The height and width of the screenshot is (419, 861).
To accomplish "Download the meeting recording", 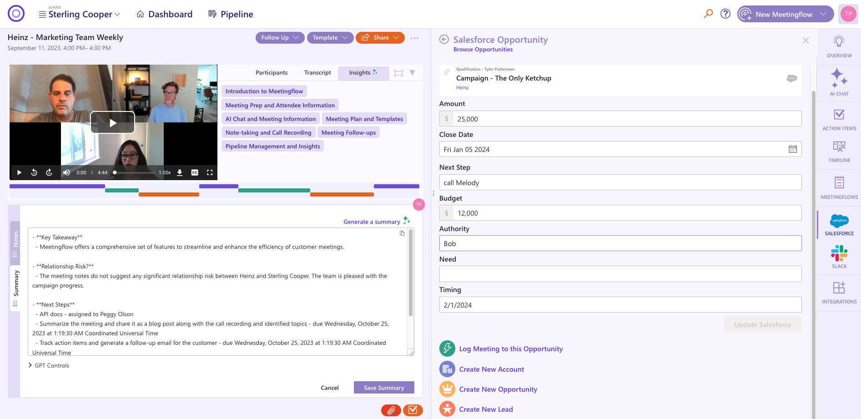I will pyautogui.click(x=180, y=172).
